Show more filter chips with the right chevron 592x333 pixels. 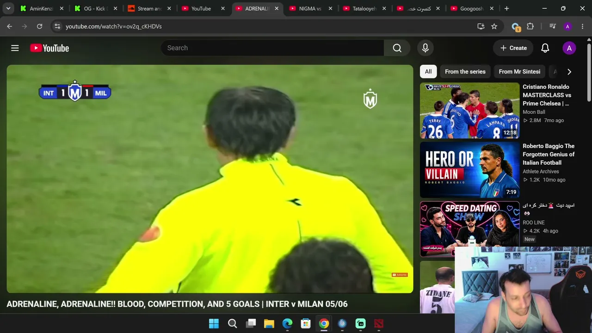[x=569, y=72]
